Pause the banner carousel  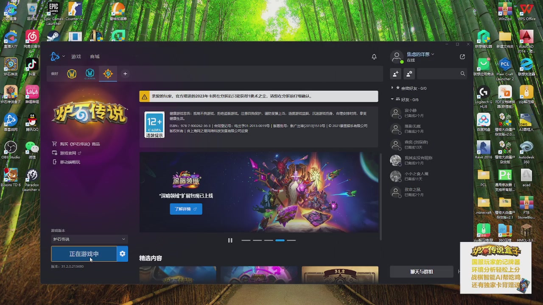(230, 240)
